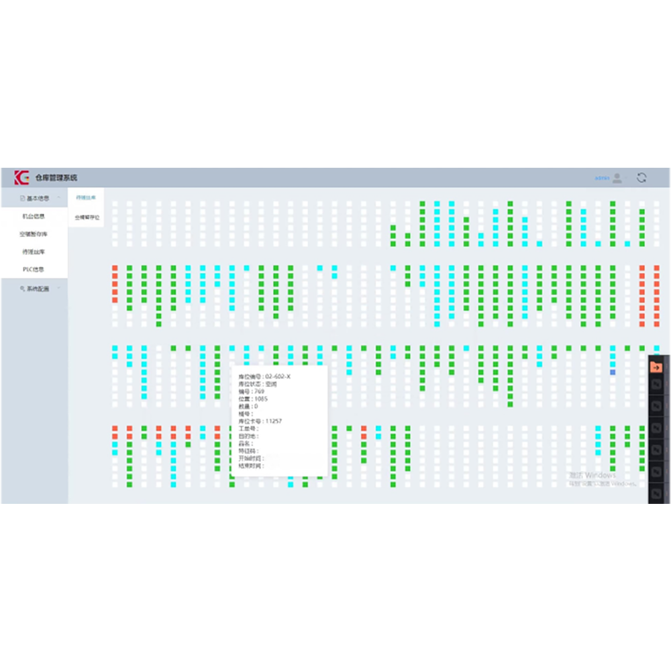Click the orange folder arrow icon on right panel
The height and width of the screenshot is (671, 671).
click(657, 367)
